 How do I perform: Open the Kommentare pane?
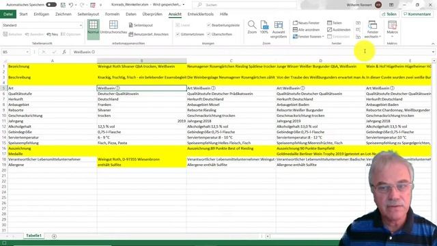(x=417, y=14)
